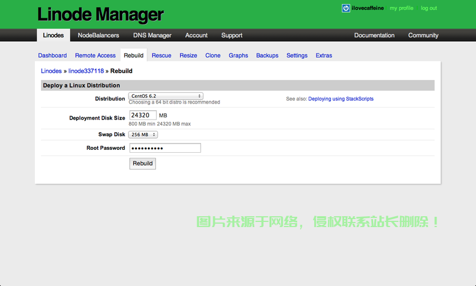
Task: Go to NodeBalancers section
Action: pyautogui.click(x=98, y=35)
